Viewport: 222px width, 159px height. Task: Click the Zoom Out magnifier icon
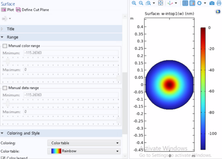click(x=141, y=3)
